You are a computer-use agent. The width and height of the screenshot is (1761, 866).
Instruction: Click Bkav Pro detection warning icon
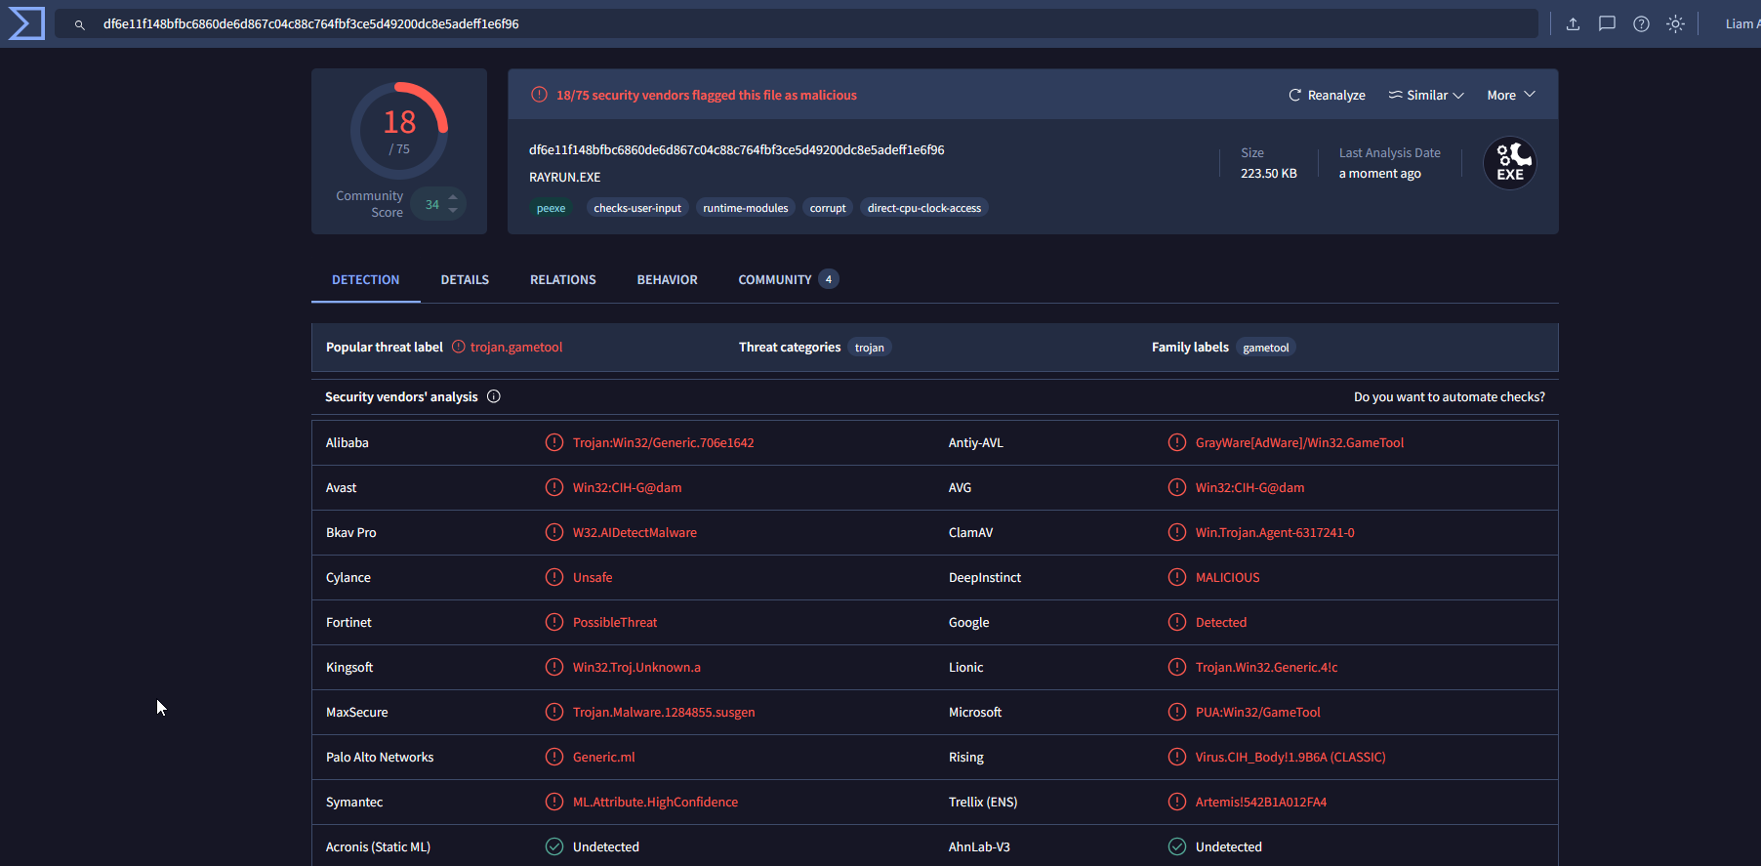[554, 532]
